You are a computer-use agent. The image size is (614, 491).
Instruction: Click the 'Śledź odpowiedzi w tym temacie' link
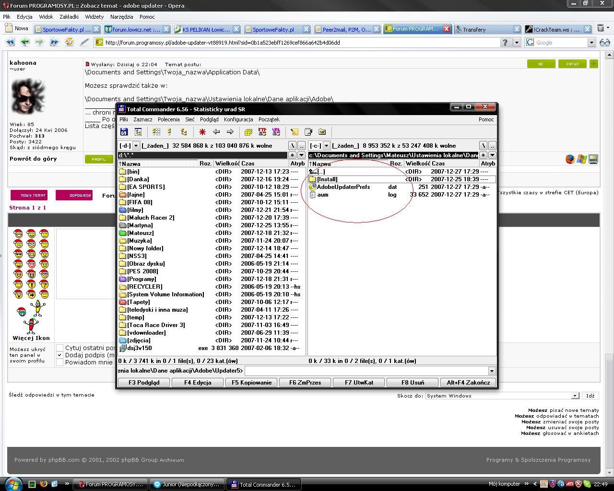pos(51,395)
